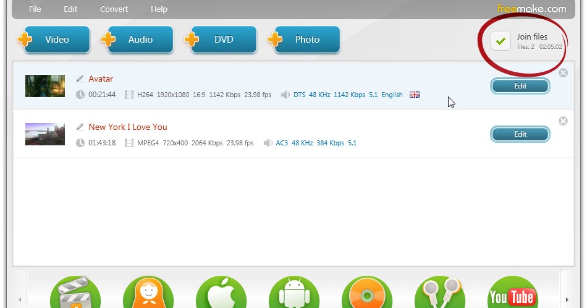587x308 pixels.
Task: Click New York I Love You's speaker icon
Action: pyautogui.click(x=268, y=143)
